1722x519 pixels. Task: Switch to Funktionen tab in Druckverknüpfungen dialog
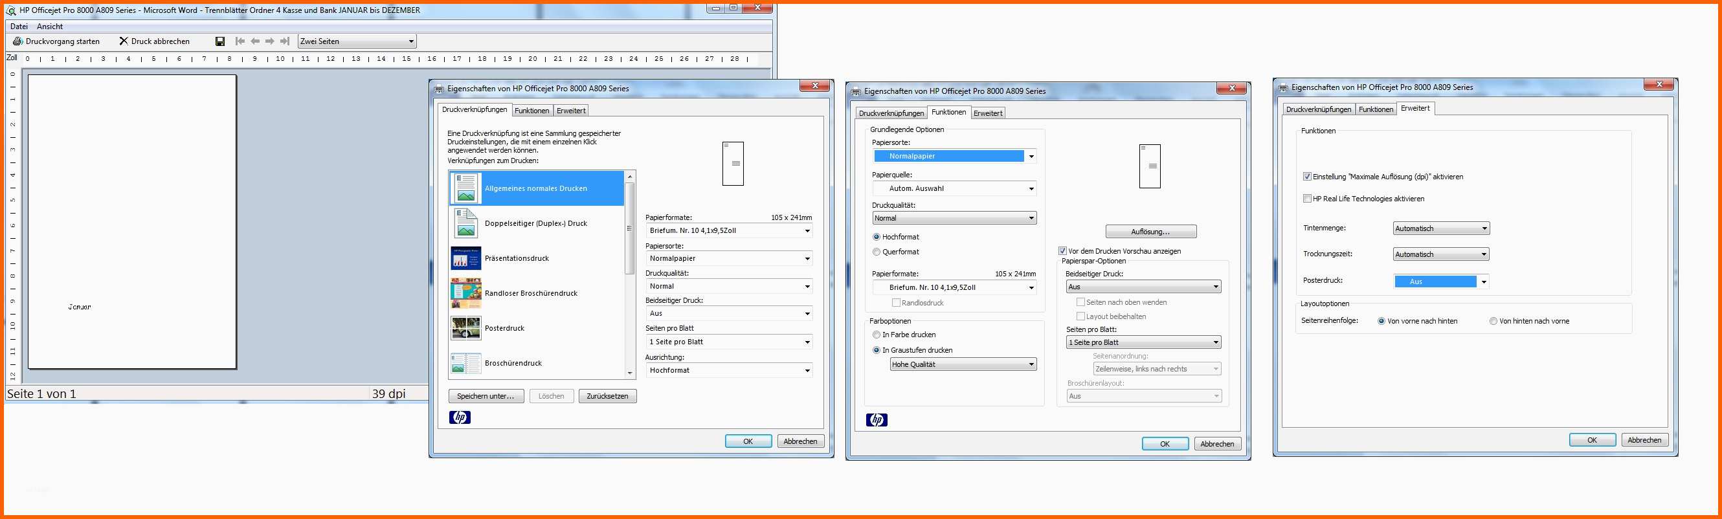click(x=532, y=111)
